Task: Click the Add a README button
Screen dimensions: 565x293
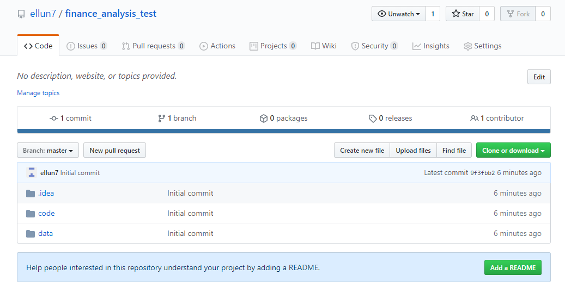Action: 513,267
